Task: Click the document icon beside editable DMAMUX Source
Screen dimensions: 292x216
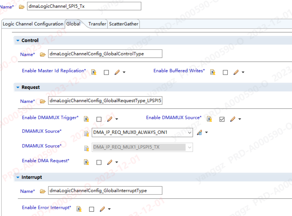Action: coord(86,133)
